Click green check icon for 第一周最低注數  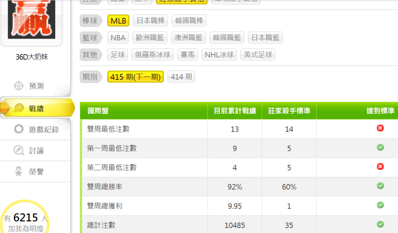point(380,148)
